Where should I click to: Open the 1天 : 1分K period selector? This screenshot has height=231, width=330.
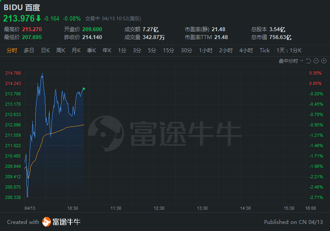pyautogui.click(x=289, y=51)
